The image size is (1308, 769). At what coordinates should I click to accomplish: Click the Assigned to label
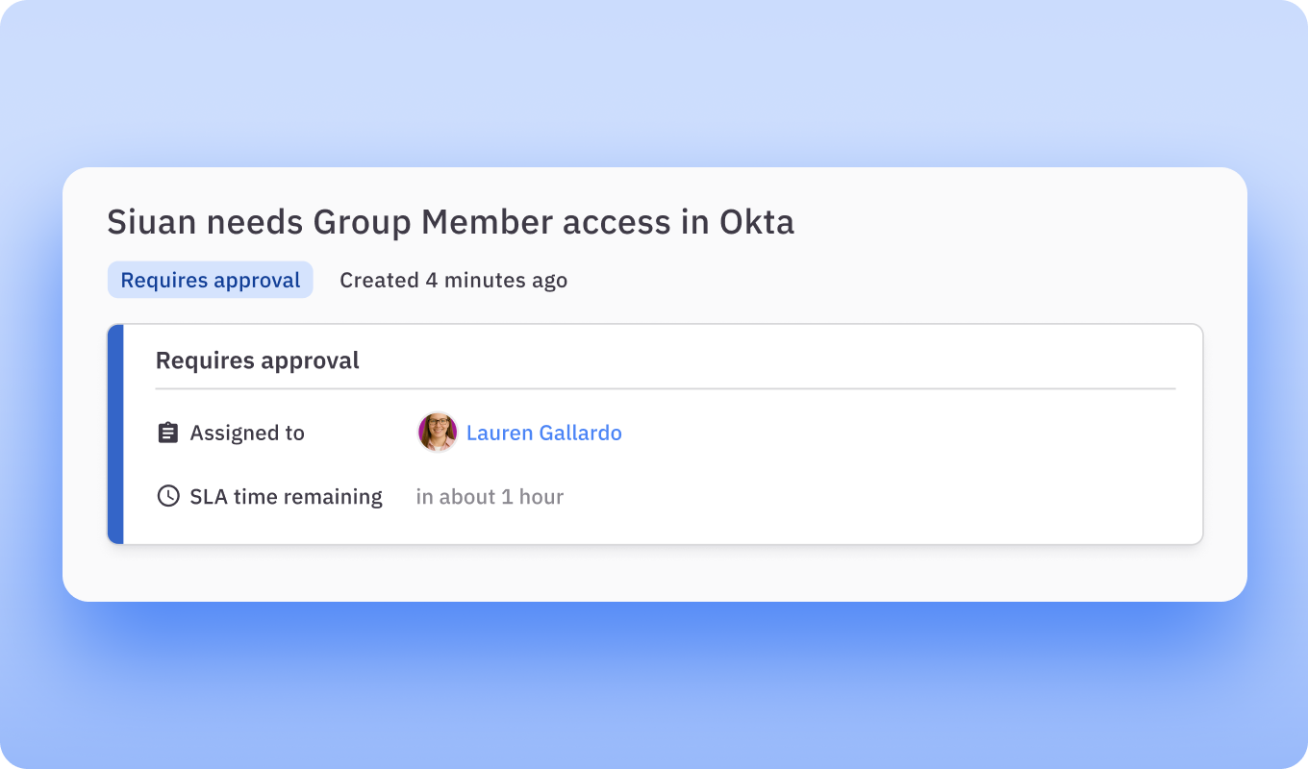pyautogui.click(x=247, y=434)
